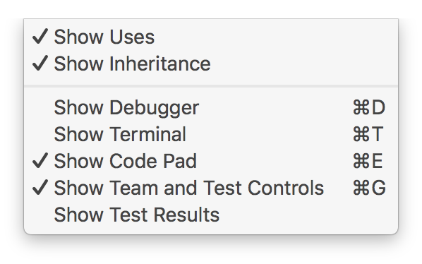
Task: Clear the Team and Test Controls checkmark
Action: (x=40, y=187)
